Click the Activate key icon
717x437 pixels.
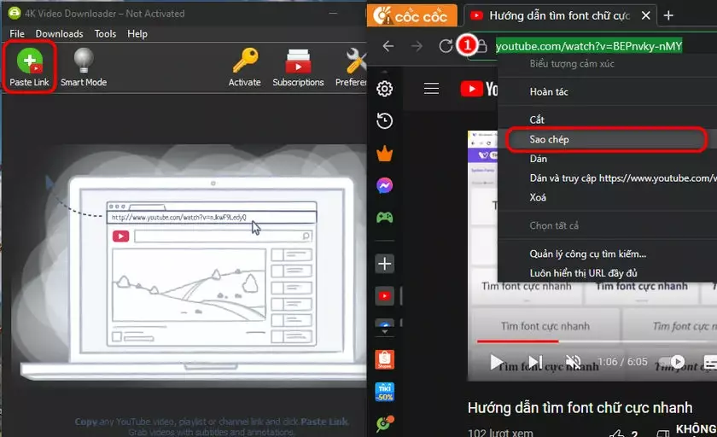244,67
